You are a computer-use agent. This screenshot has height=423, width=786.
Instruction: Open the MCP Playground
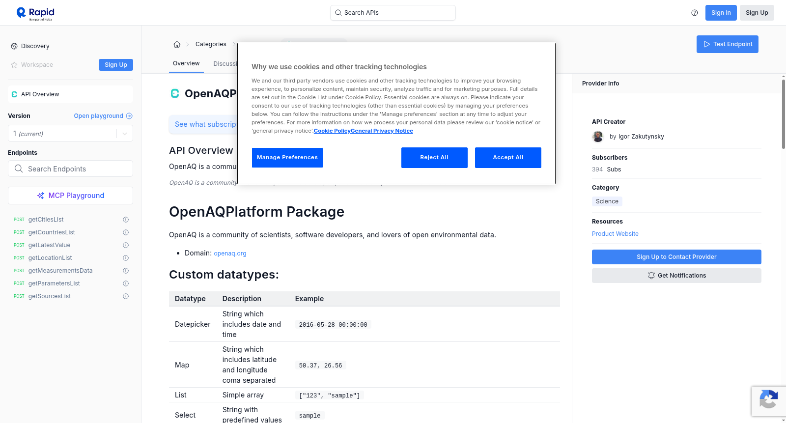click(70, 196)
